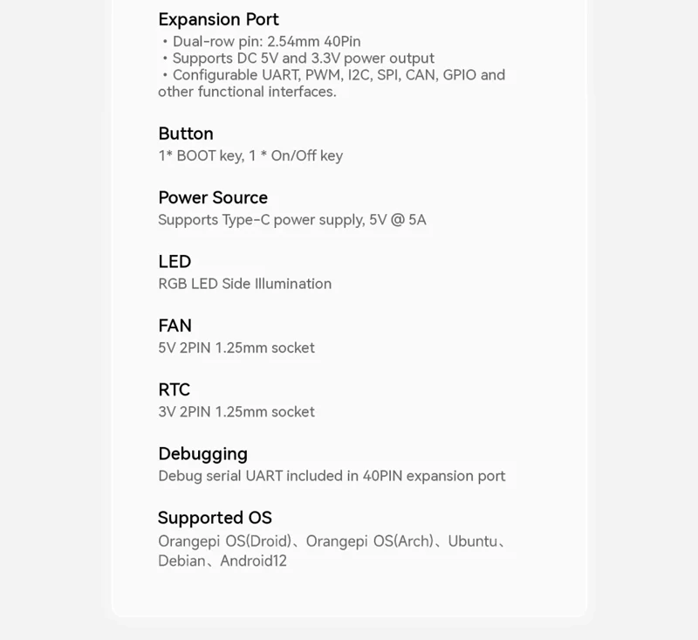
Task: Select the Button section heading
Action: click(186, 134)
